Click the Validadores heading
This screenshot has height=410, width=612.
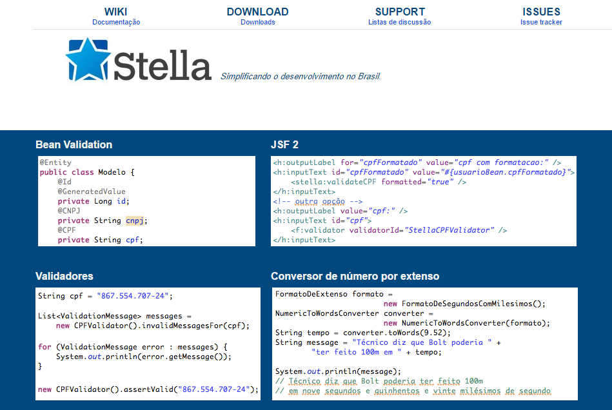coord(64,276)
